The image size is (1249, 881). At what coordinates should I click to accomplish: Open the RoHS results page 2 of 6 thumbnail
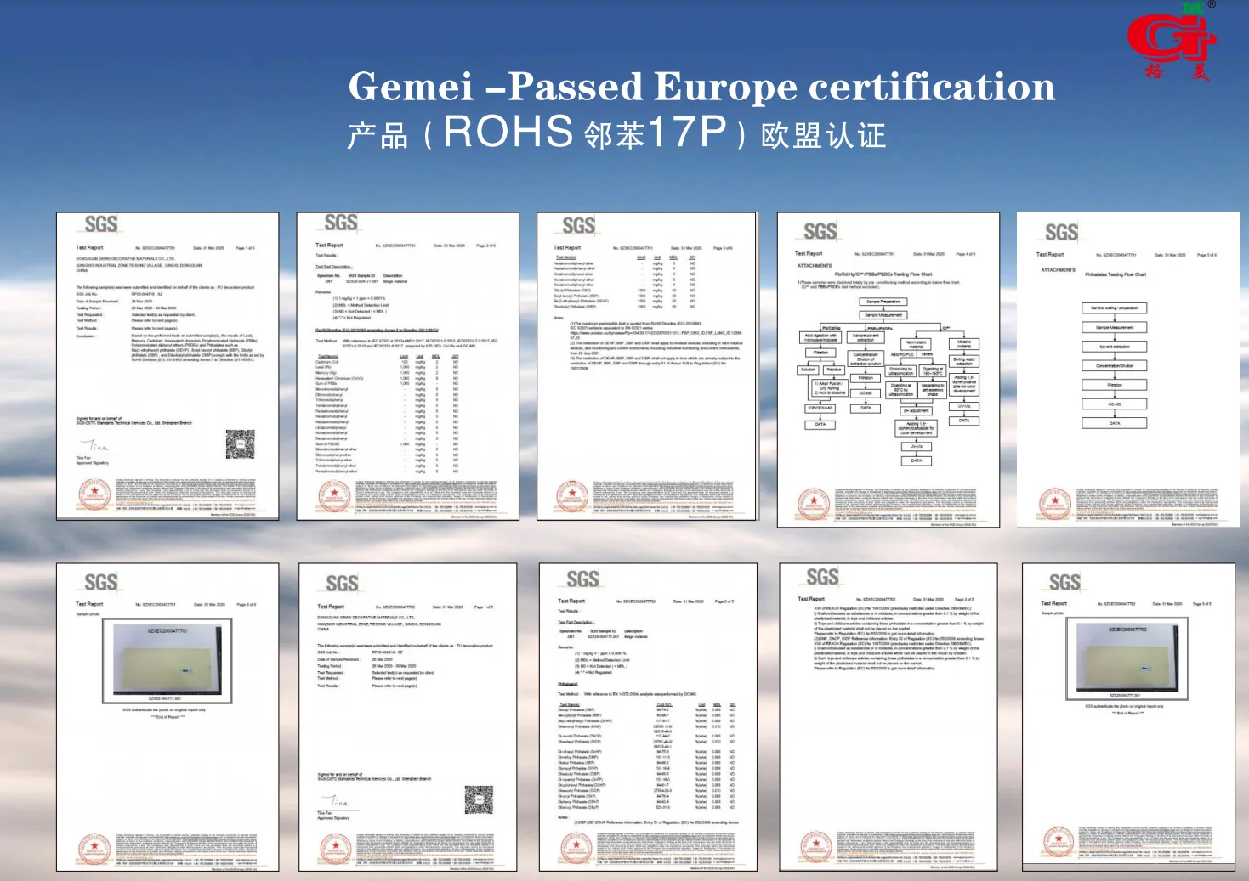tap(407, 366)
